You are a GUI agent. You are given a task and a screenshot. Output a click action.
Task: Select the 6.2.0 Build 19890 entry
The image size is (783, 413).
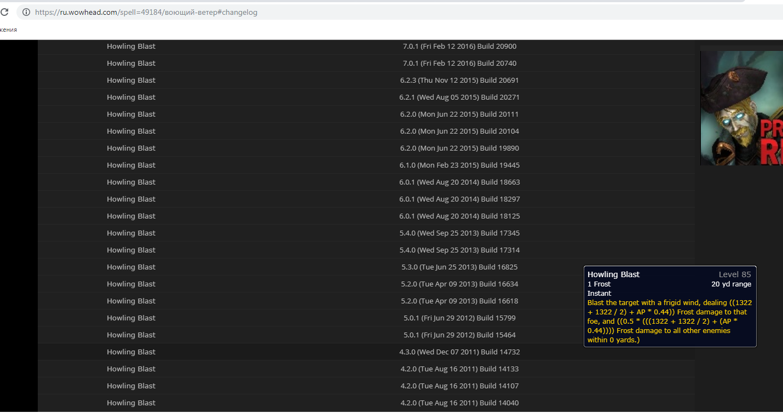coord(459,148)
